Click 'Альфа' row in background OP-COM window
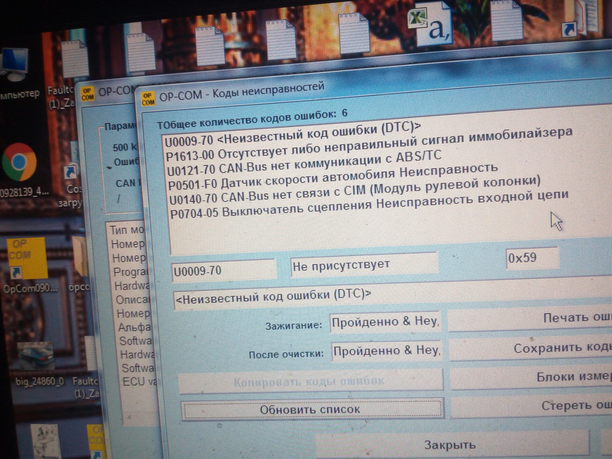The height and width of the screenshot is (459, 612). tap(135, 328)
